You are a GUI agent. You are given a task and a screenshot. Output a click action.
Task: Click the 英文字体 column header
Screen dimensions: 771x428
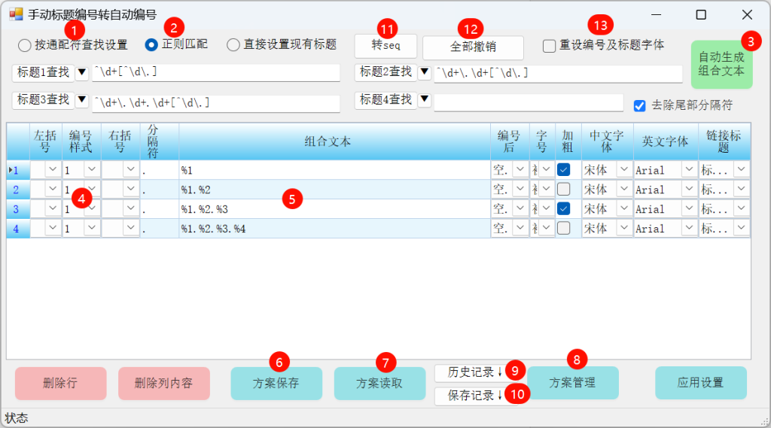pyautogui.click(x=666, y=141)
